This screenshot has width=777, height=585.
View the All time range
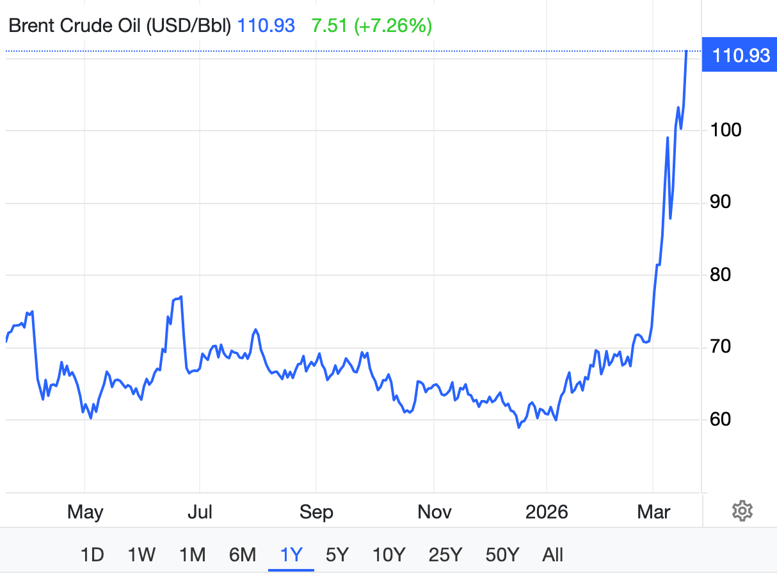(x=552, y=554)
